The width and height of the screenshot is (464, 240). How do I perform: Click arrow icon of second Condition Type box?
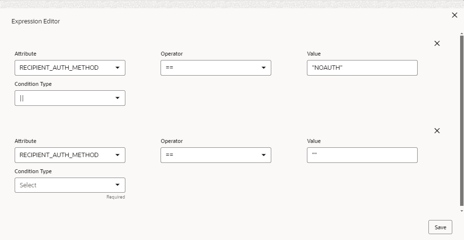(x=118, y=185)
